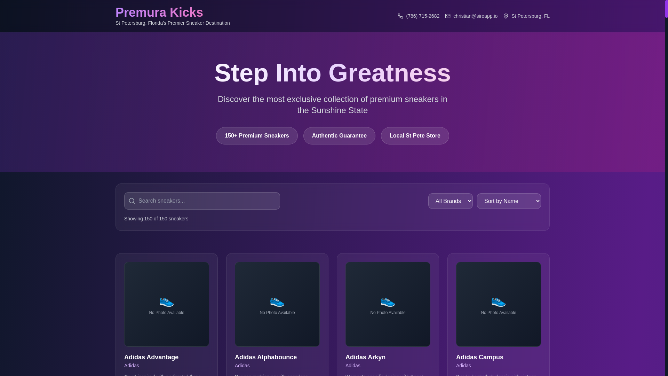This screenshot has width=668, height=376.
Task: Click St Petersburg, FL location text
Action: pyautogui.click(x=531, y=16)
